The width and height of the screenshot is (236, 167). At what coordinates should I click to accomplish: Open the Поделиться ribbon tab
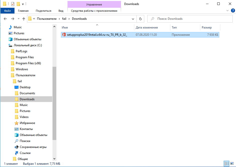click(x=43, y=11)
